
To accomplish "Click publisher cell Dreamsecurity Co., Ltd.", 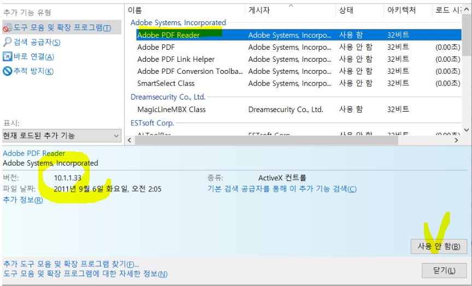I will 285,109.
